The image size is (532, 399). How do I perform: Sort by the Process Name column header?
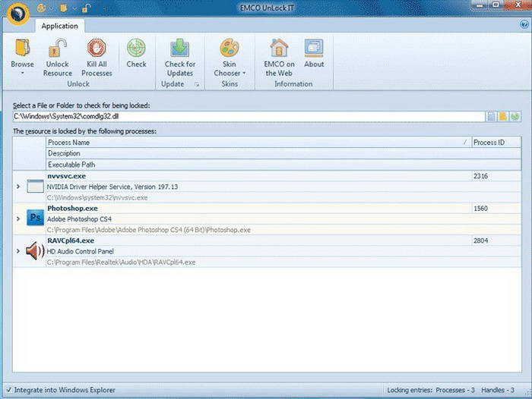click(258, 143)
